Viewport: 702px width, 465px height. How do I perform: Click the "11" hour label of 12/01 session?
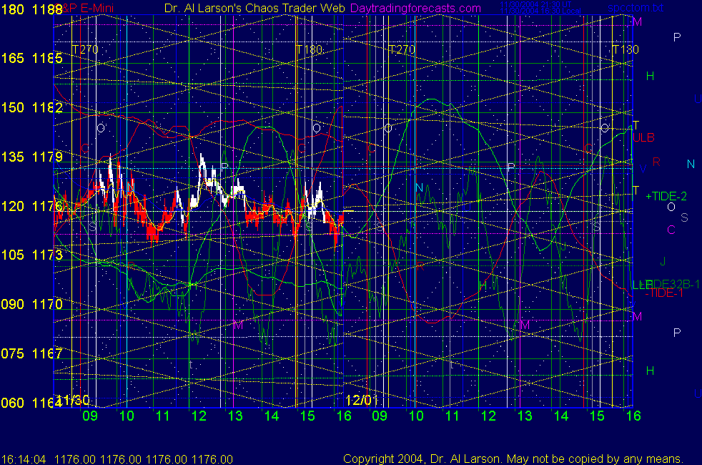click(x=453, y=416)
